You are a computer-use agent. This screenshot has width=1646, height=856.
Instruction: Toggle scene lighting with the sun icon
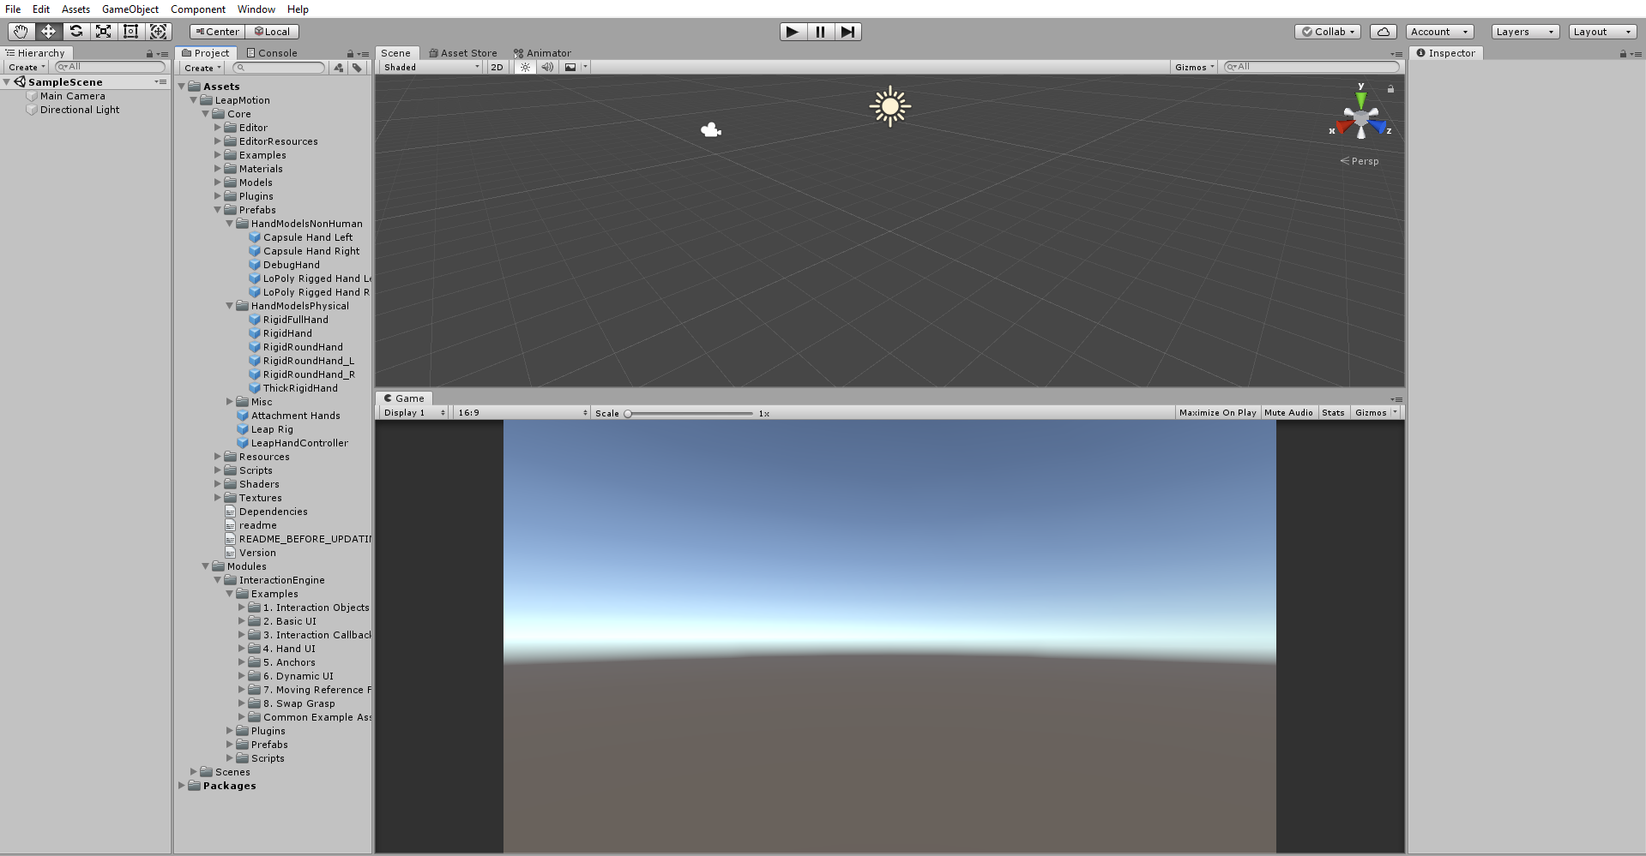(524, 67)
